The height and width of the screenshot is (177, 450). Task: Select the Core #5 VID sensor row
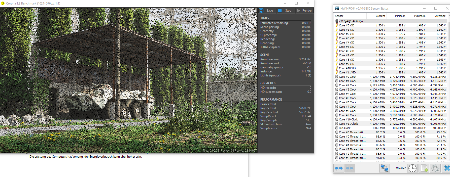(390, 47)
